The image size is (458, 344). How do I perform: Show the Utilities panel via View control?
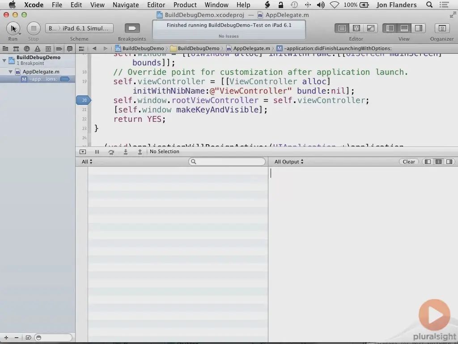419,28
